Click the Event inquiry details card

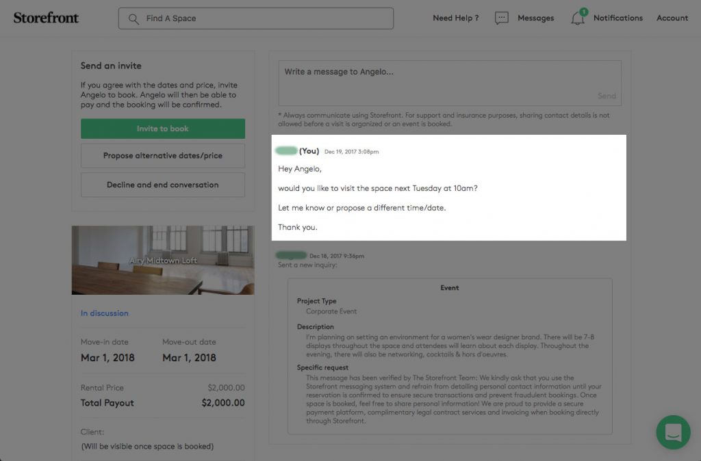coord(449,356)
